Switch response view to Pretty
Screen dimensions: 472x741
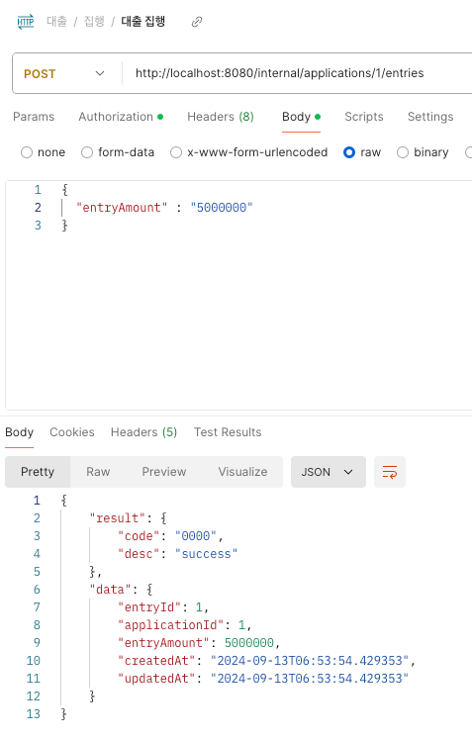[x=38, y=472]
